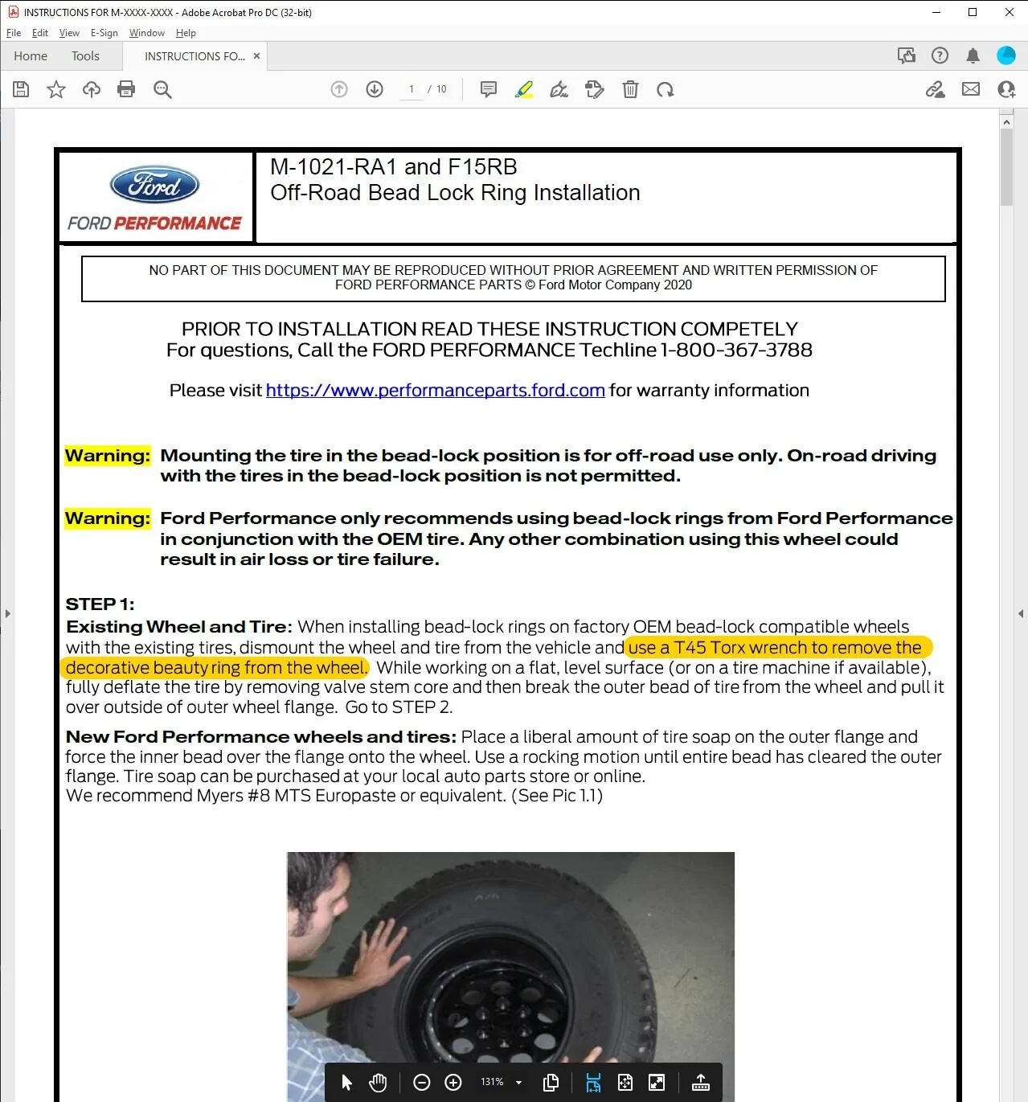Open the review and share panel icon

[906, 55]
